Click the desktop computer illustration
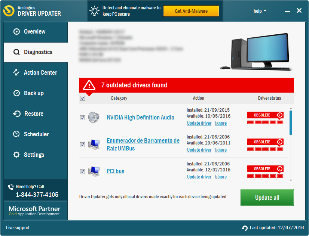309x236 pixels. [256, 52]
